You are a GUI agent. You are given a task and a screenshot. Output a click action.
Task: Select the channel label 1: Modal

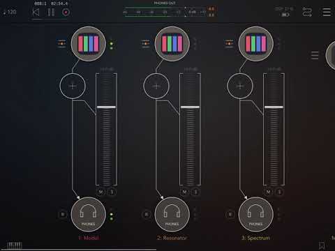pyautogui.click(x=89, y=238)
